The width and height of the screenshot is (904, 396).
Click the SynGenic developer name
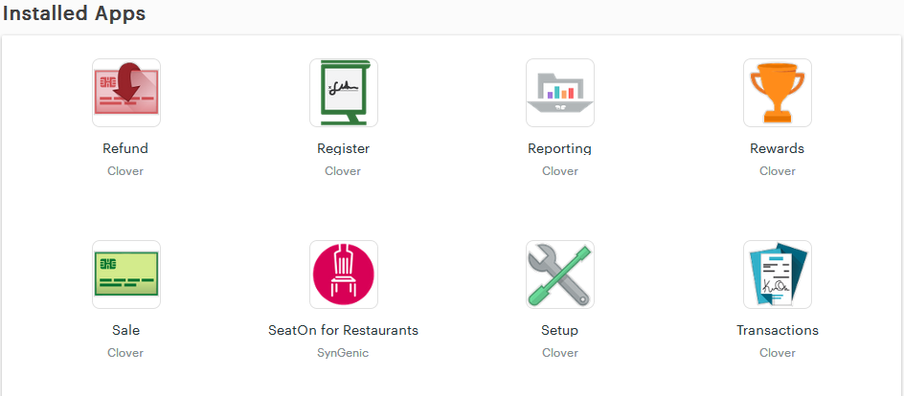coord(343,353)
